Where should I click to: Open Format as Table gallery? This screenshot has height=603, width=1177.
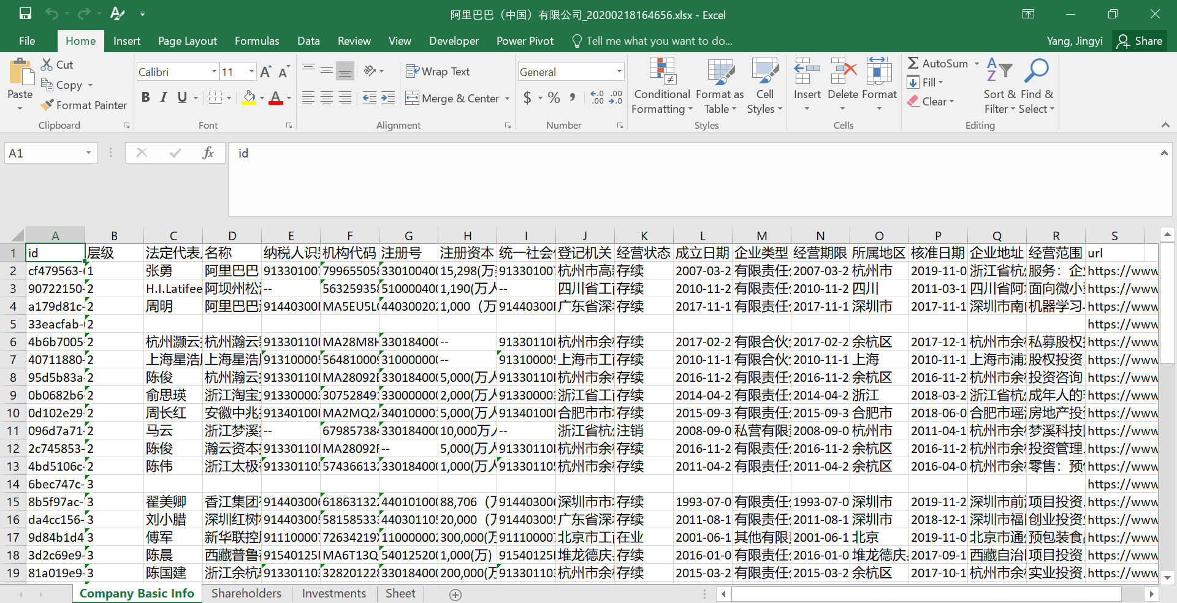720,86
